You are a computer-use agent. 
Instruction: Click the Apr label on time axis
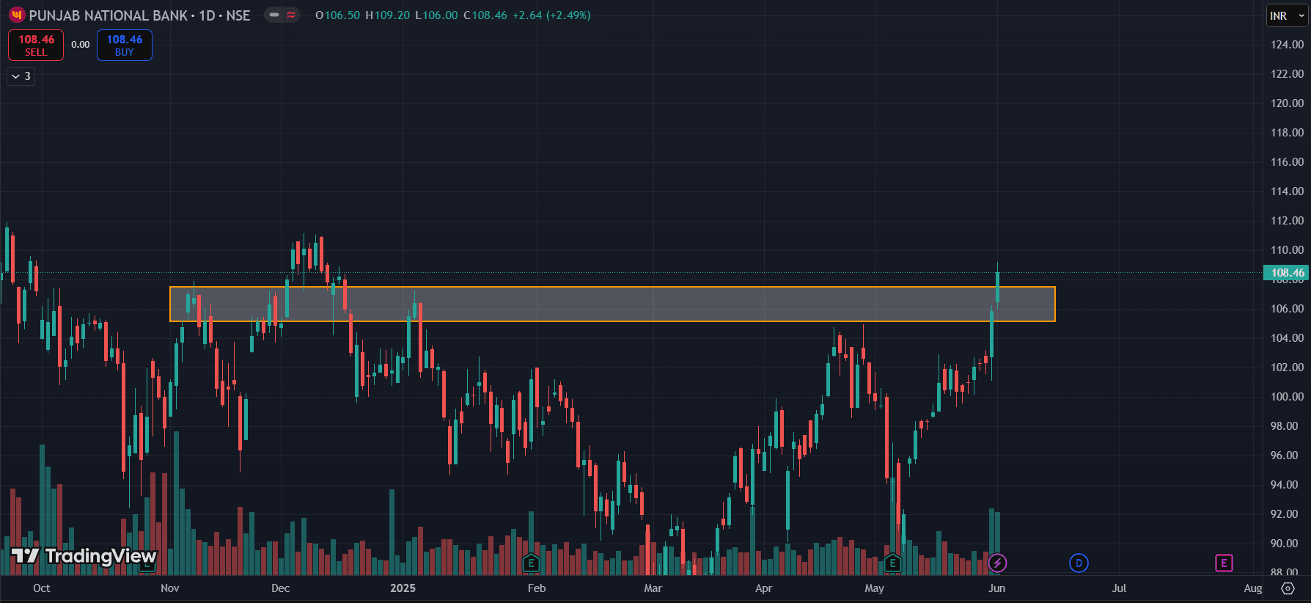(763, 588)
